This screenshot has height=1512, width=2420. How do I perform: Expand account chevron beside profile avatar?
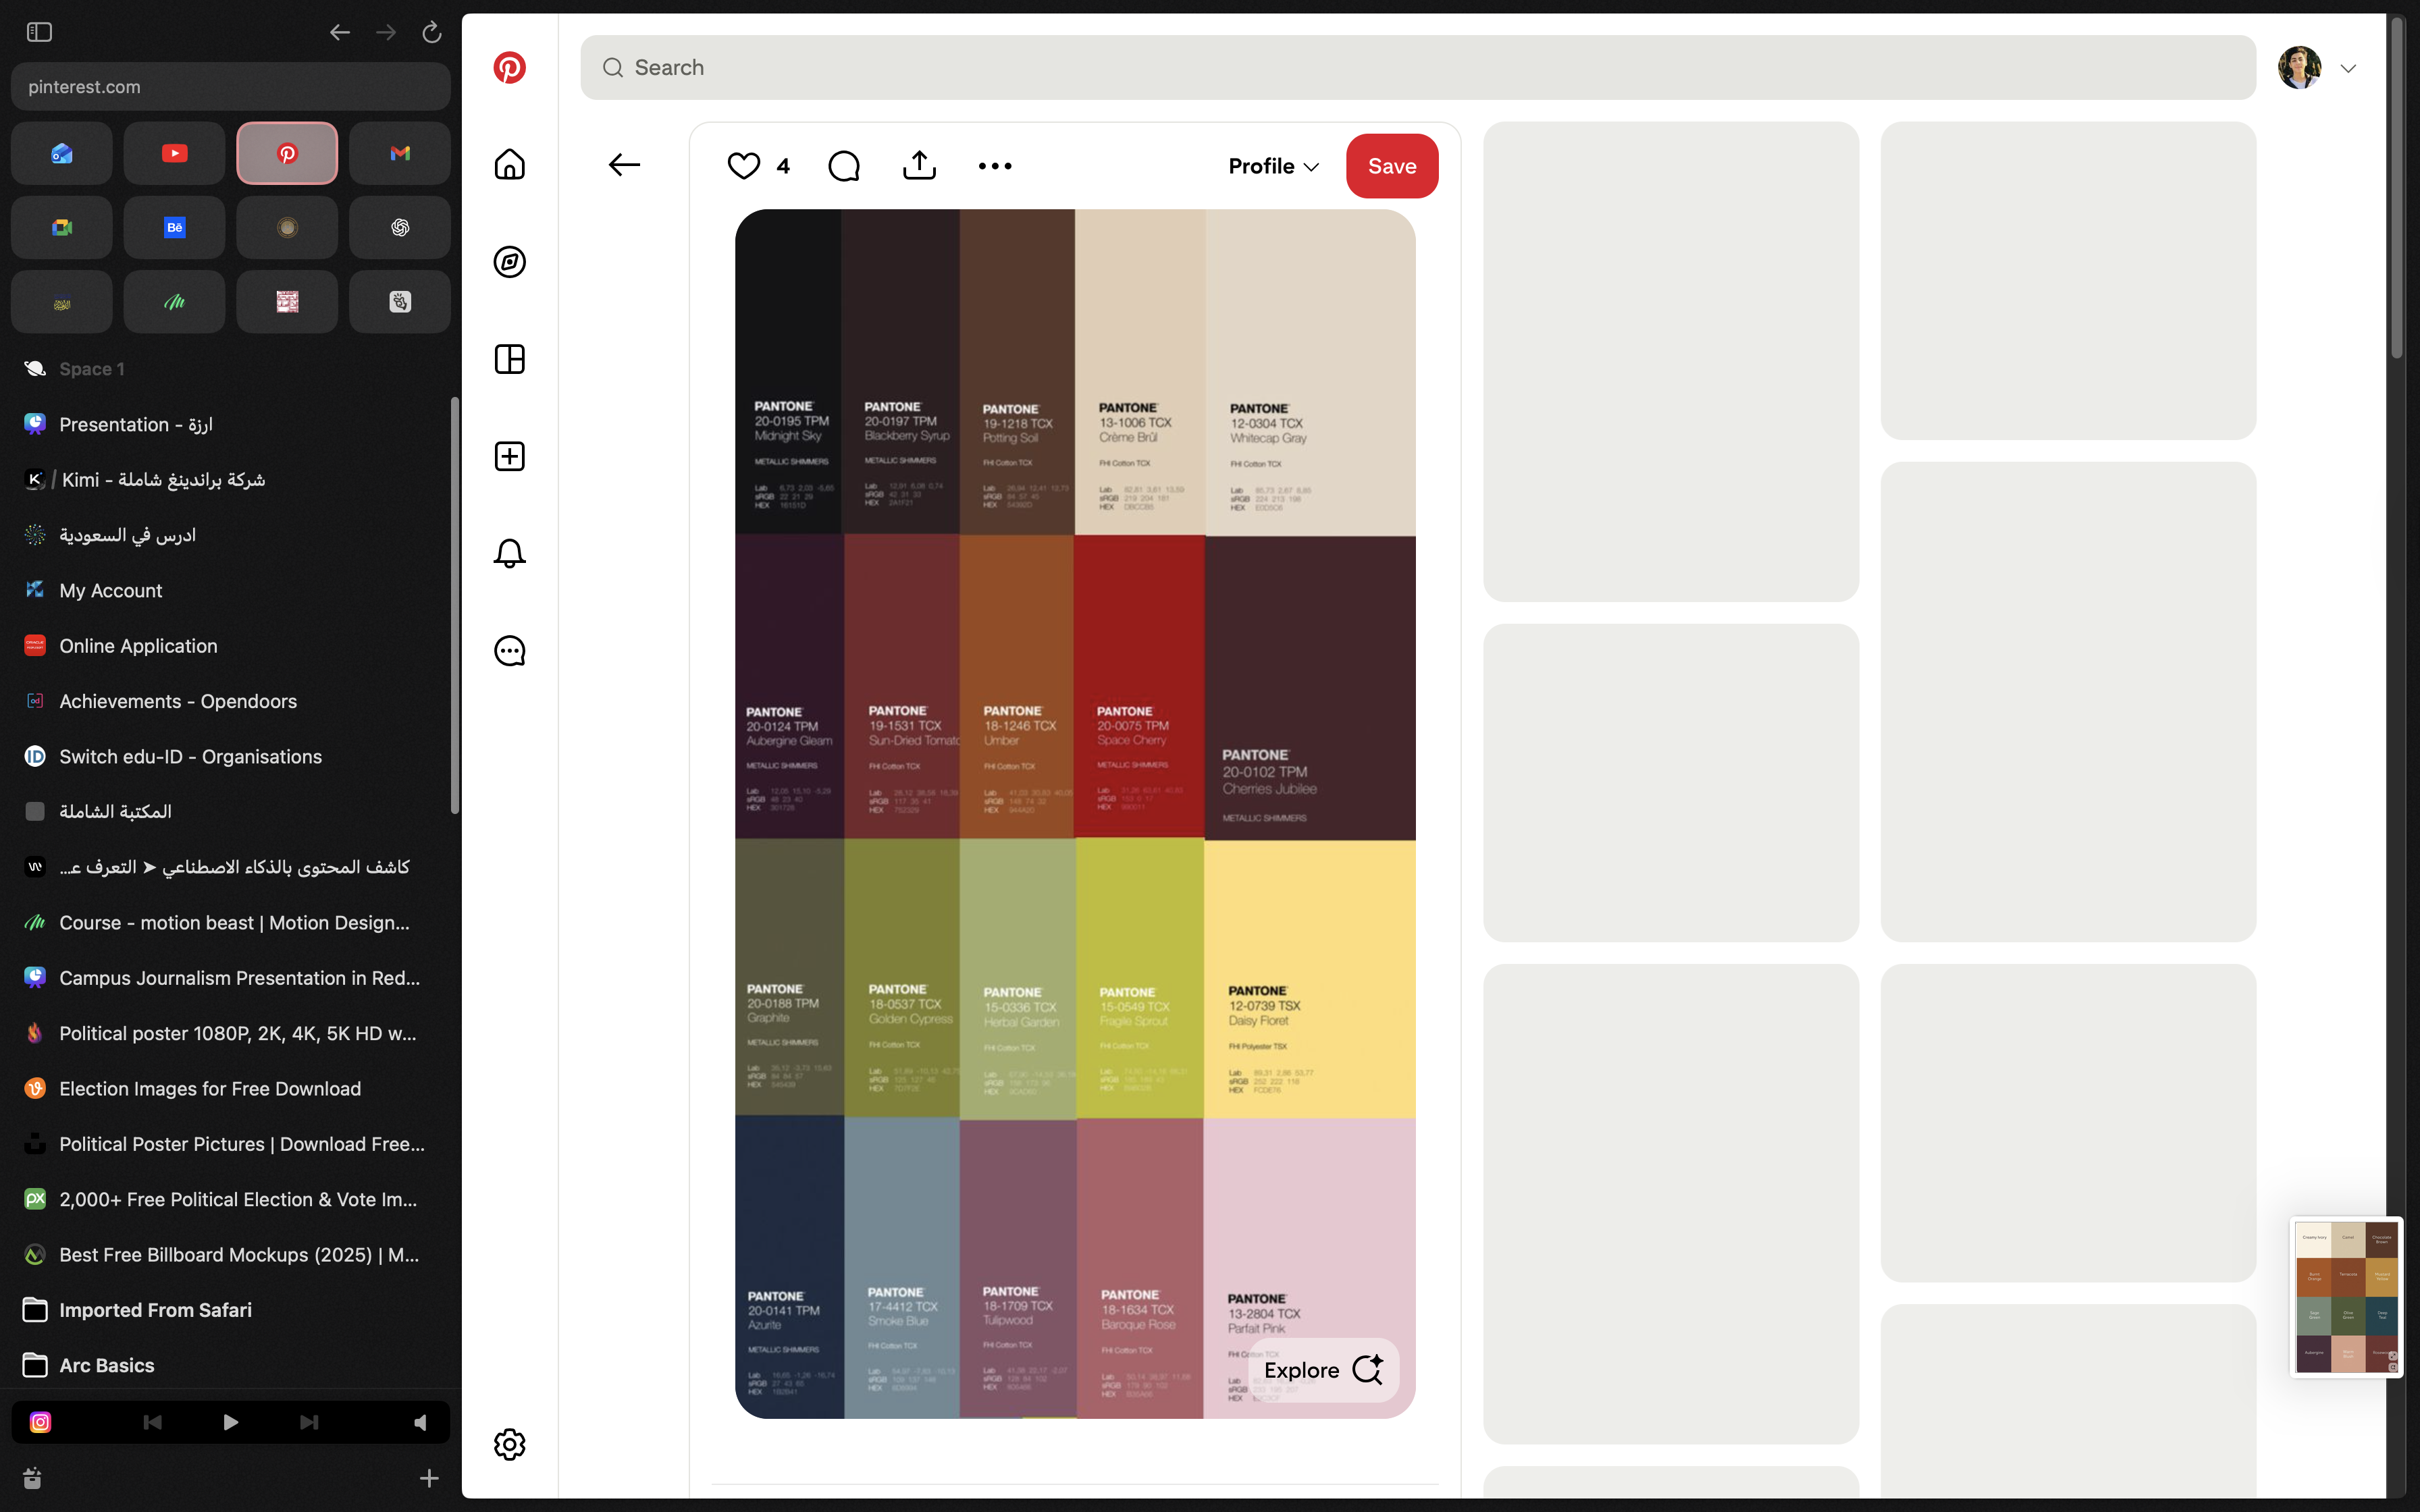(2348, 68)
